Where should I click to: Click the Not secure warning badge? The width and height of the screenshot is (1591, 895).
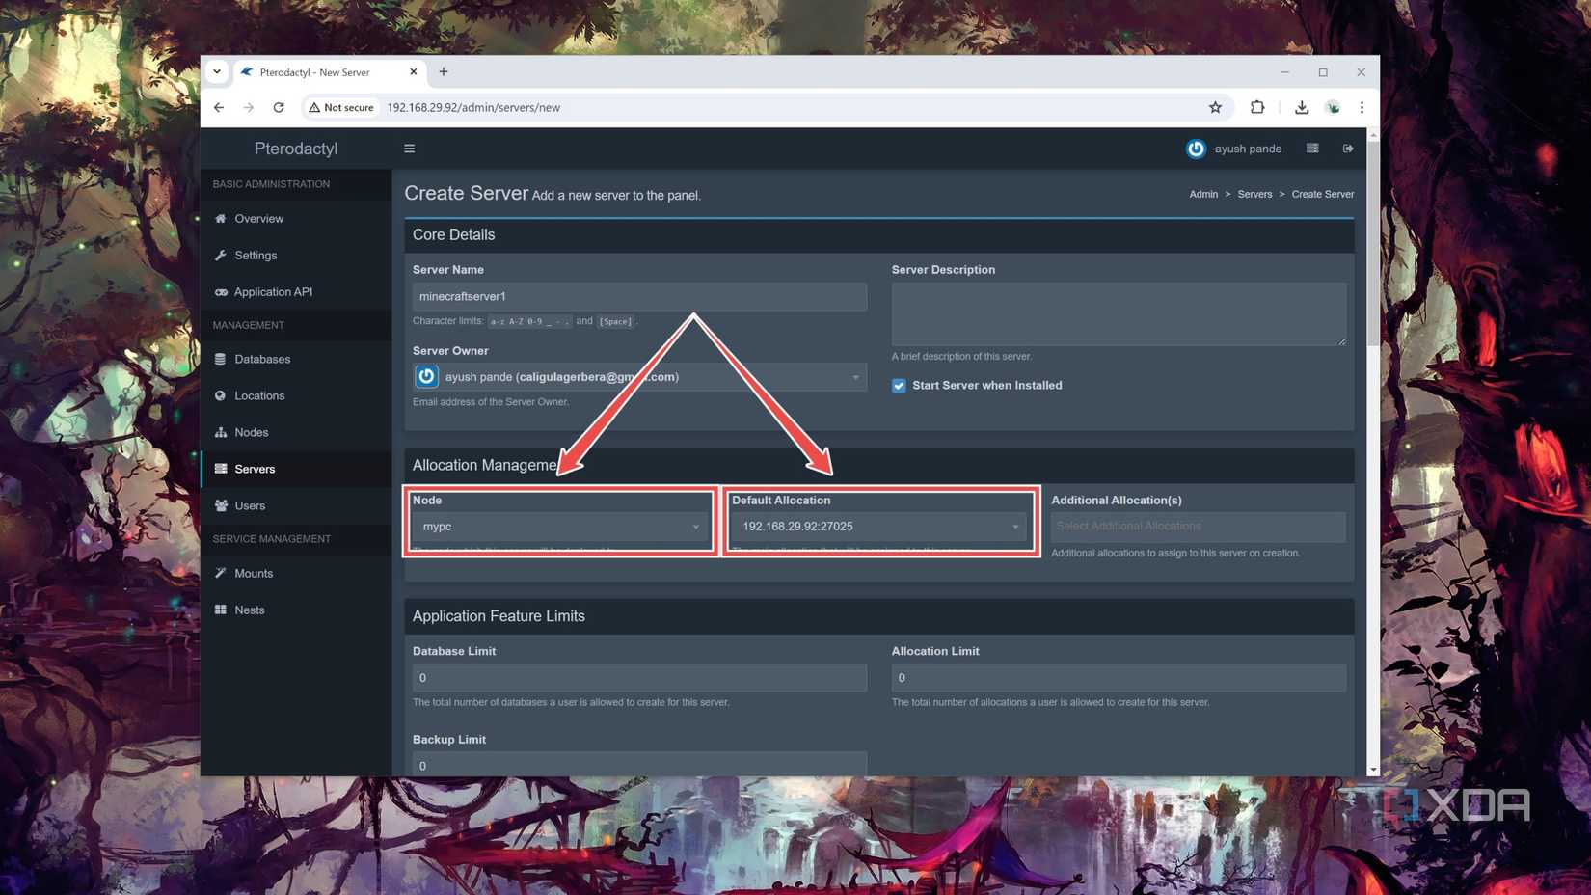point(341,107)
